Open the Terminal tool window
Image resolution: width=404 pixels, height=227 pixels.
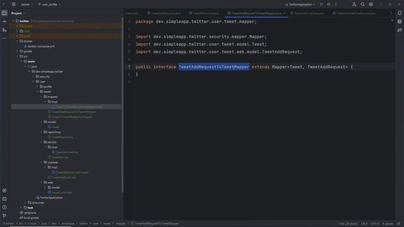pyautogui.click(x=4, y=199)
